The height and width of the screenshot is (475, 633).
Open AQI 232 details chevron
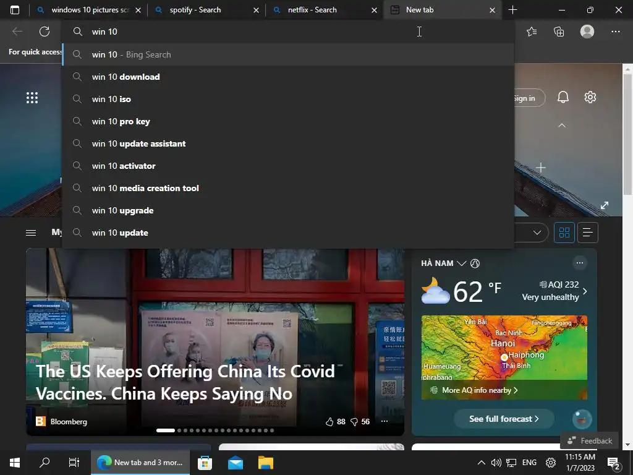tap(585, 291)
